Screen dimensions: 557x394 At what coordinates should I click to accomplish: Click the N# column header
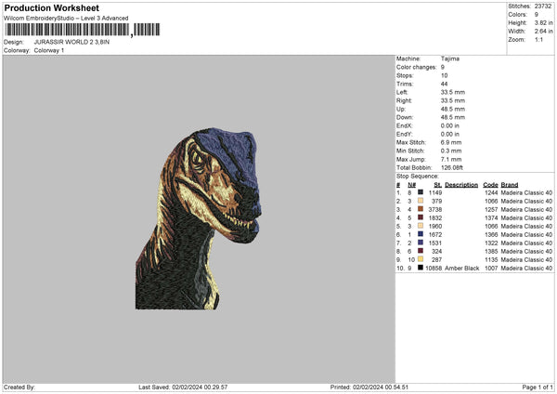coord(411,185)
